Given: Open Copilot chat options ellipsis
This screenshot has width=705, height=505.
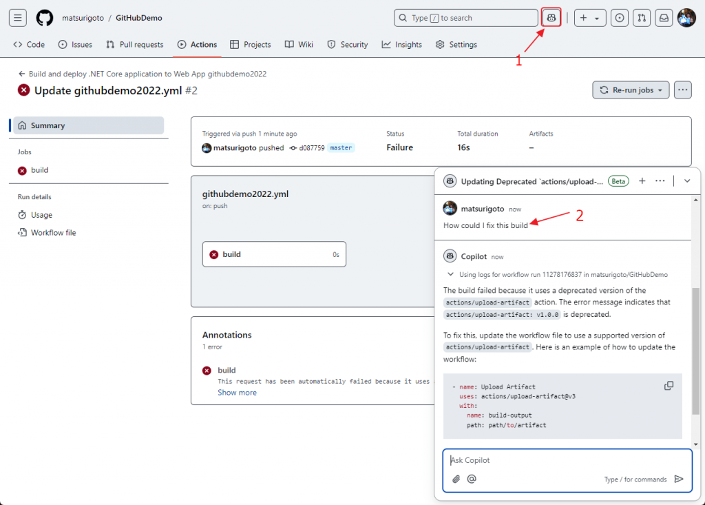Looking at the screenshot, I should tap(660, 181).
